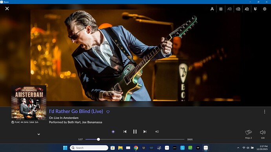Image resolution: width=271 pixels, height=152 pixels.
Task: Click the Amsterdam album cover thumbnail
Action: click(x=29, y=103)
